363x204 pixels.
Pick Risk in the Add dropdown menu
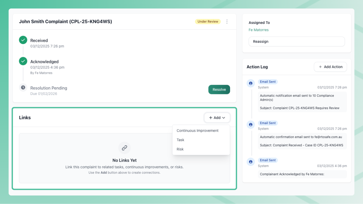tap(180, 149)
